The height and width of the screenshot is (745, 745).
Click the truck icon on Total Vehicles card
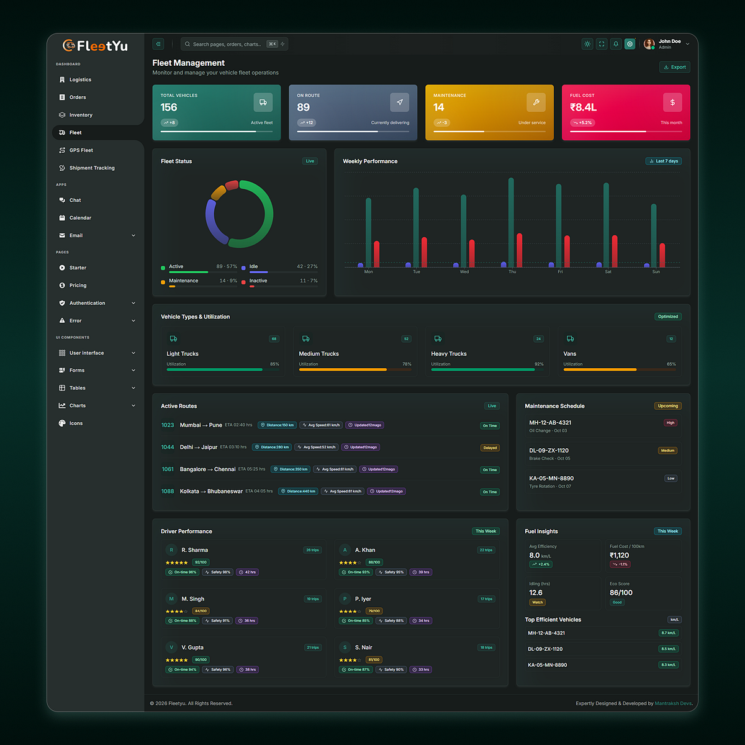tap(263, 102)
